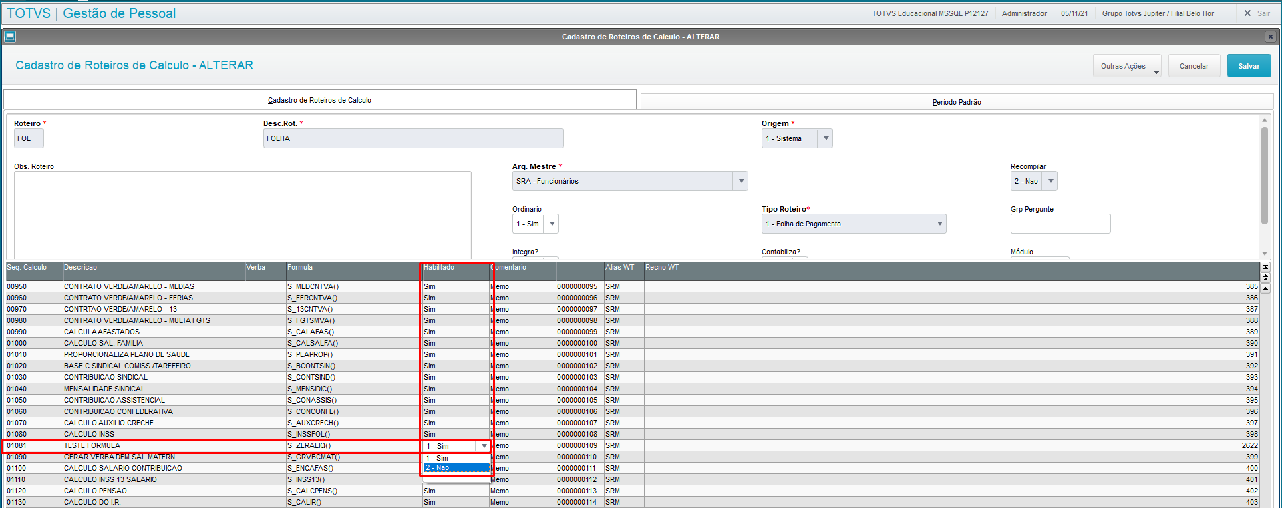
Task: Click the Desc.Rot. field FOLHA
Action: pyautogui.click(x=413, y=138)
